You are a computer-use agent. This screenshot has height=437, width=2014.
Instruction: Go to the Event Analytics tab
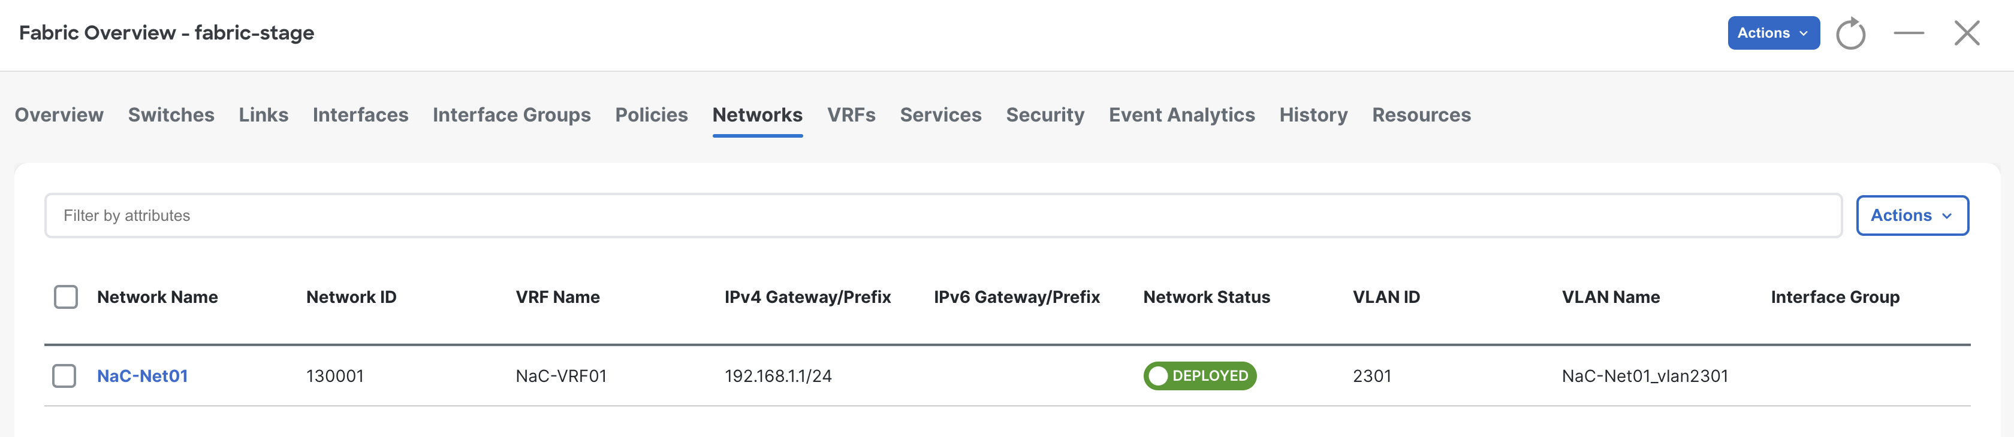click(1181, 115)
